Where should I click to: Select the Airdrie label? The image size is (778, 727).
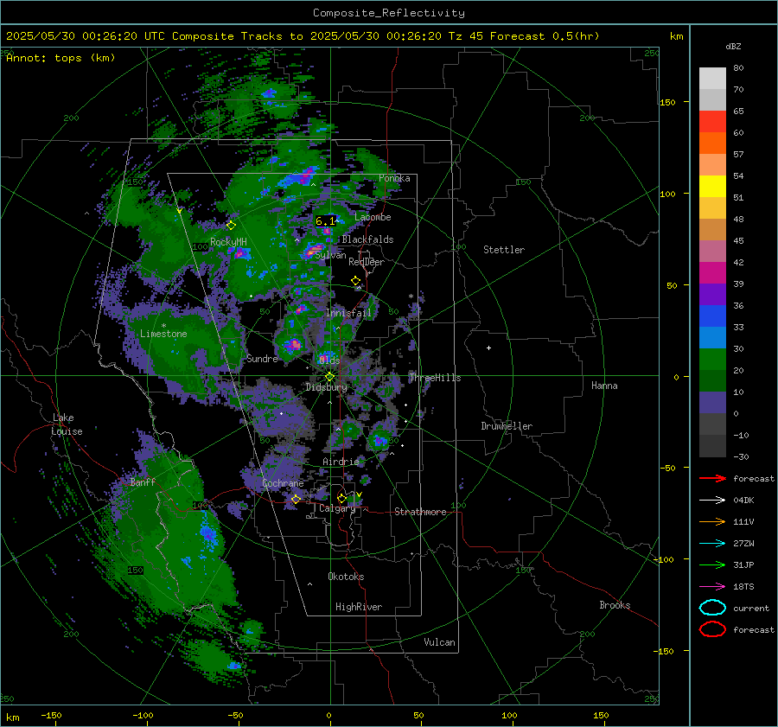click(x=341, y=462)
